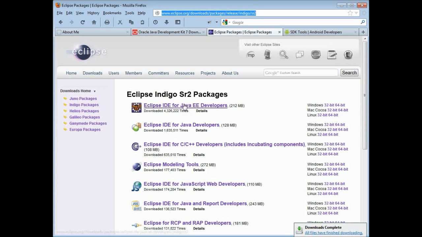The image size is (422, 237).
Task: Open Eclipse IDE for Java Developers link
Action: (x=181, y=125)
